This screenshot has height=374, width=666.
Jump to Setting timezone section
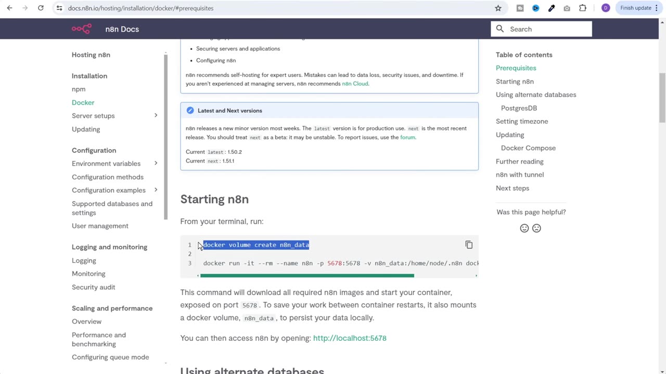tap(522, 121)
